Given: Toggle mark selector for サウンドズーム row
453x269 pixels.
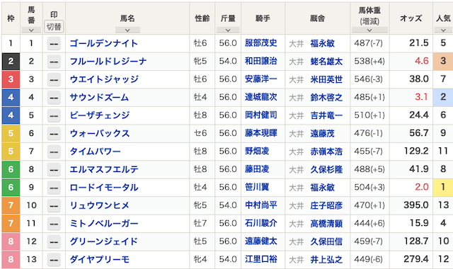Looking at the screenshot, I should pyautogui.click(x=54, y=98).
